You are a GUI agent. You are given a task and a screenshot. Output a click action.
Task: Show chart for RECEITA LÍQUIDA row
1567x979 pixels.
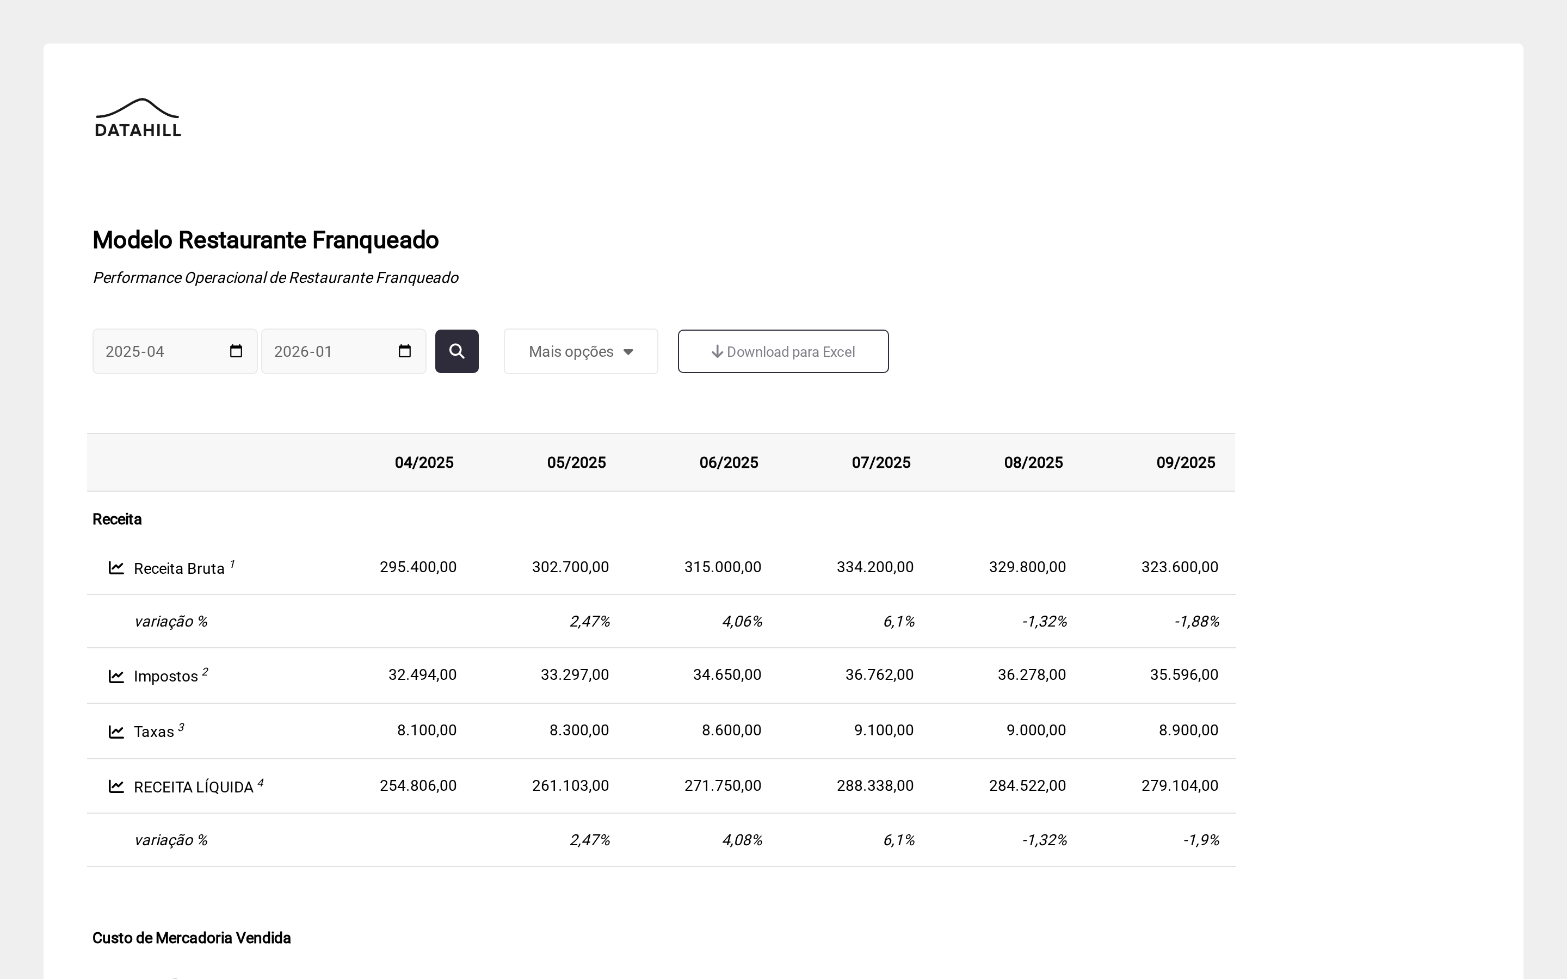[x=116, y=786]
